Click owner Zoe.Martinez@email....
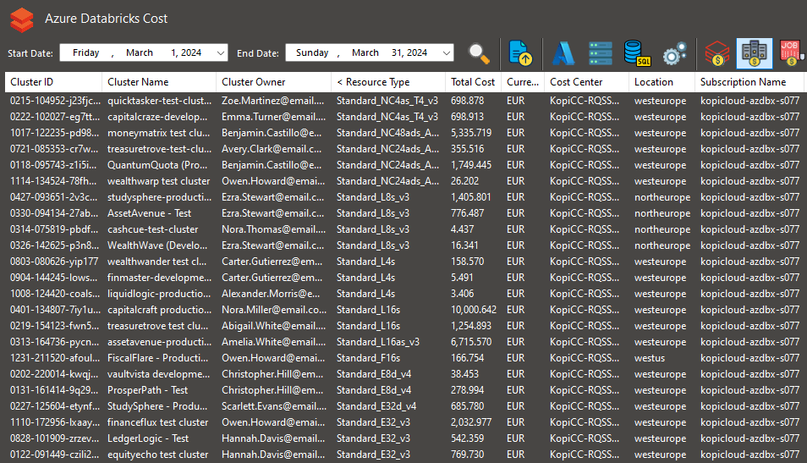The image size is (807, 463). pos(274,101)
